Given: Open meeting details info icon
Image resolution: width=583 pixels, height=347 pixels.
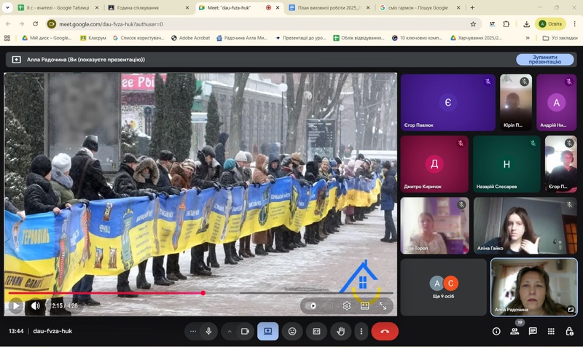Looking at the screenshot, I should (x=496, y=331).
